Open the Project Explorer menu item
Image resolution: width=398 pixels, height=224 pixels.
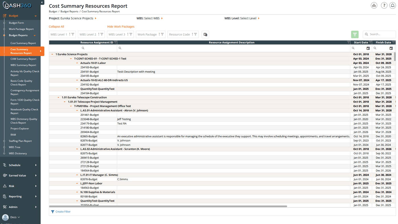point(20,128)
